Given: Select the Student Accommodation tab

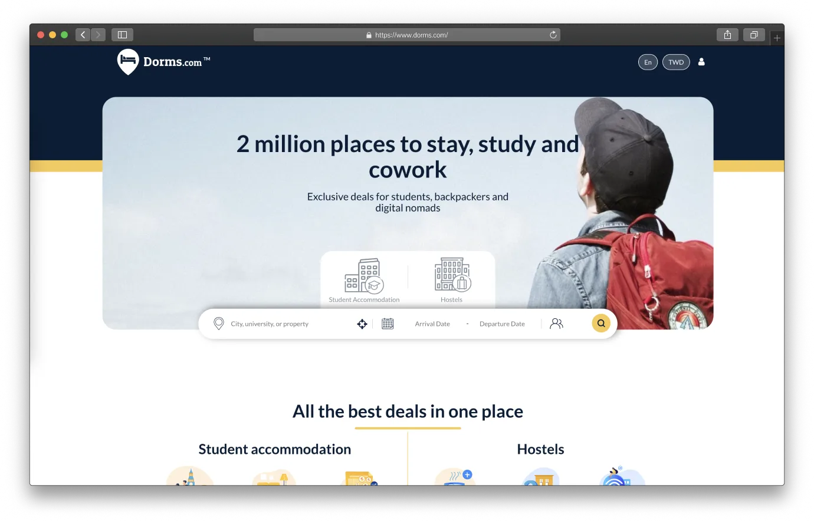Looking at the screenshot, I should (x=364, y=281).
